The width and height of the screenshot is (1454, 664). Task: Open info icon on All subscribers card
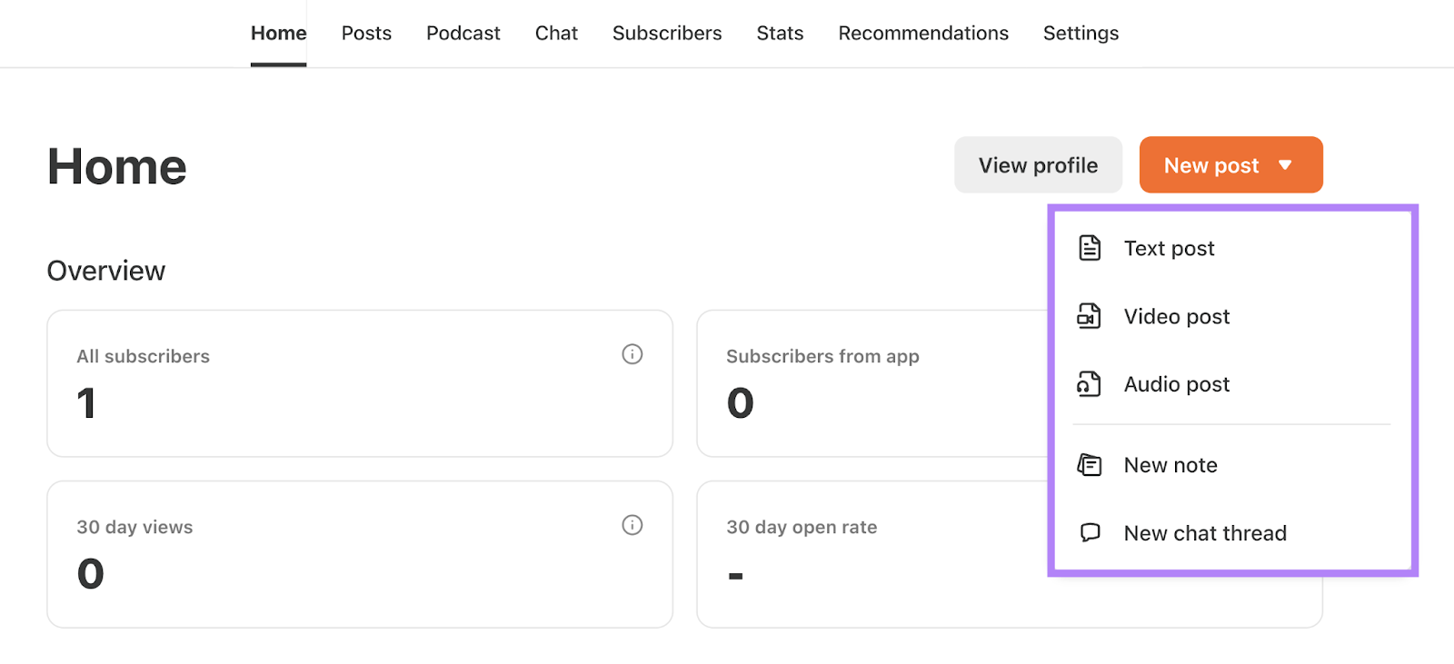[x=632, y=354]
